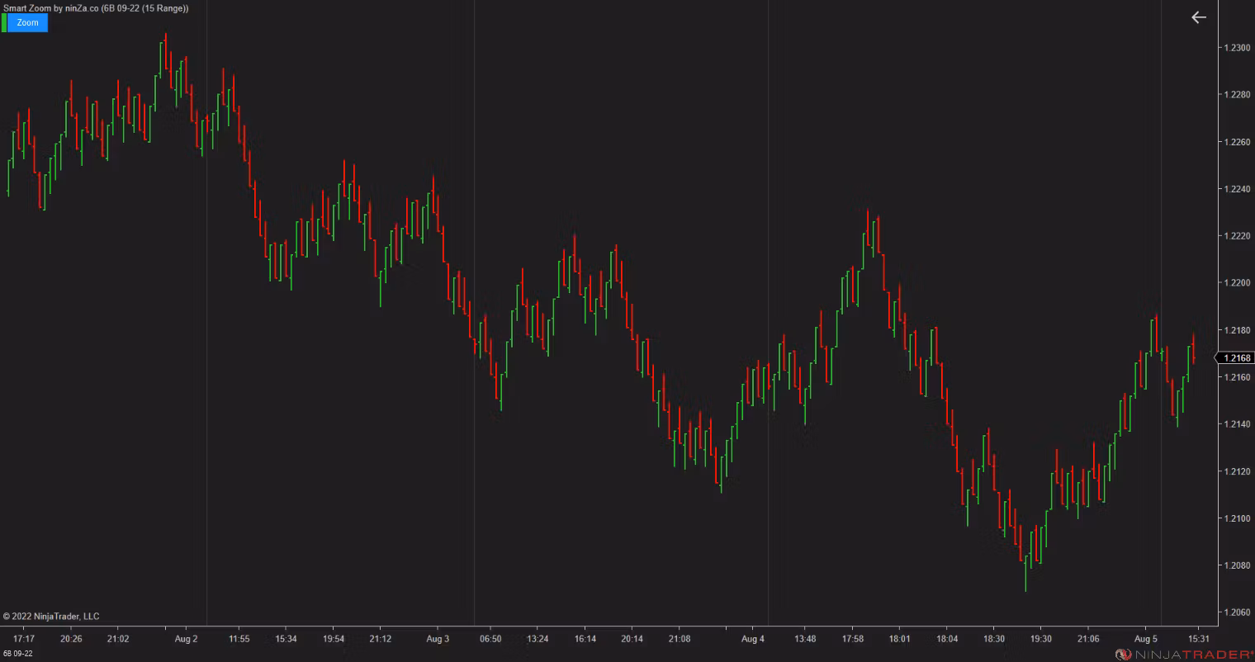Select the Aug 2 date on time axis
The image size is (1255, 662).
187,639
